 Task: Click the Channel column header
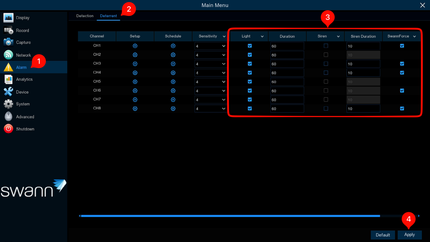[x=97, y=36]
